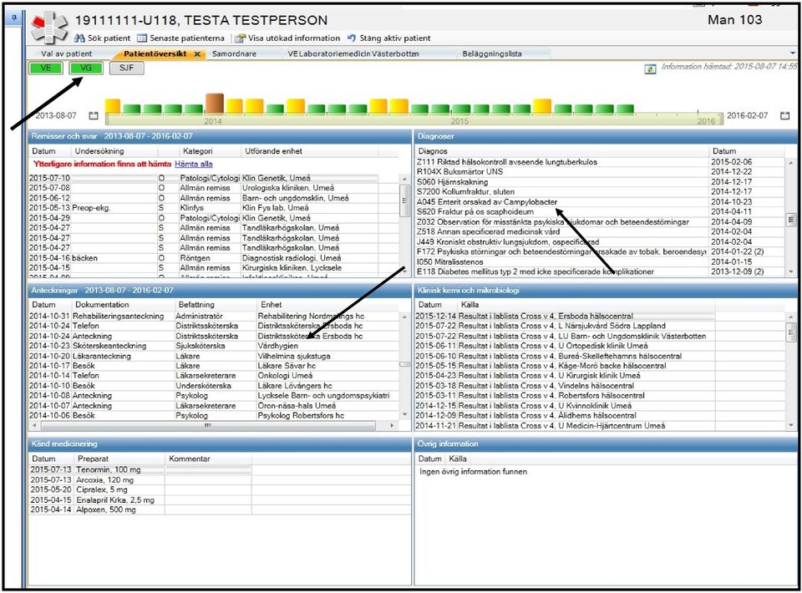Screen dimensions: 802x593
Task: Open the Beläggningslista tab
Action: coord(492,53)
